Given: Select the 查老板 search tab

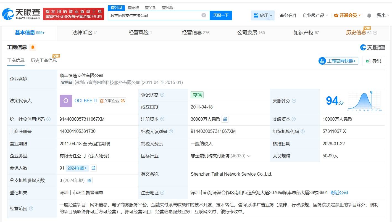Looking at the screenshot, I should pos(133,8).
